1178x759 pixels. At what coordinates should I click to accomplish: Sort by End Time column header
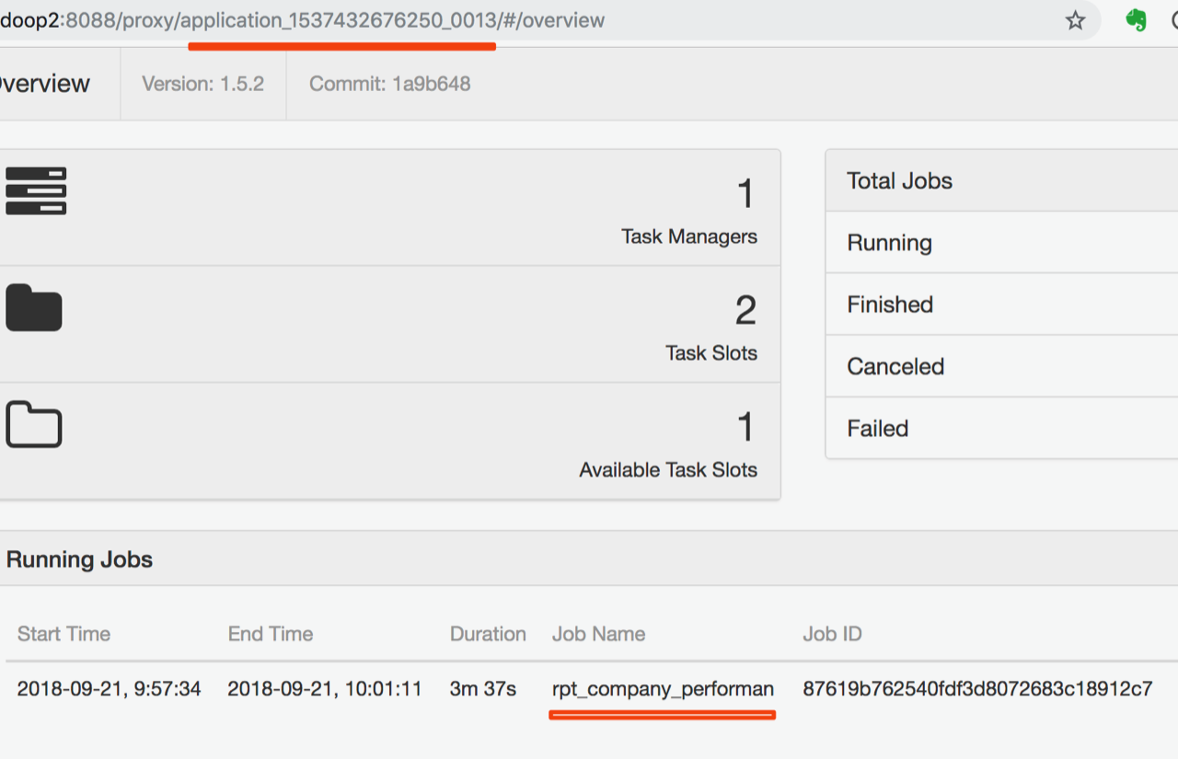click(271, 634)
